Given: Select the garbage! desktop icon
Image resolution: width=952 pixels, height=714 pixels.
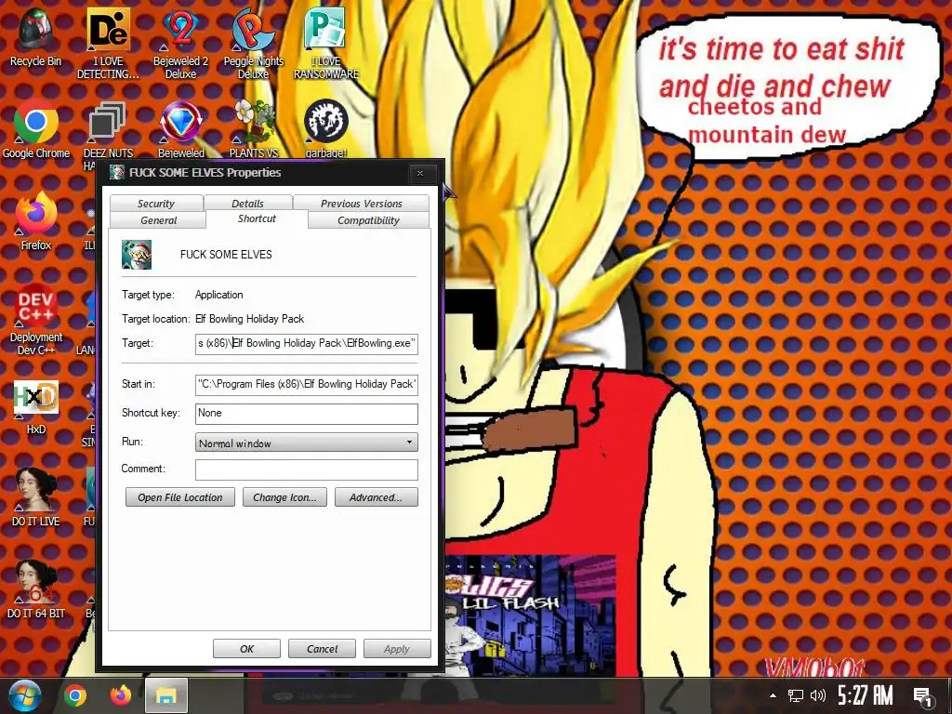Looking at the screenshot, I should 326,128.
